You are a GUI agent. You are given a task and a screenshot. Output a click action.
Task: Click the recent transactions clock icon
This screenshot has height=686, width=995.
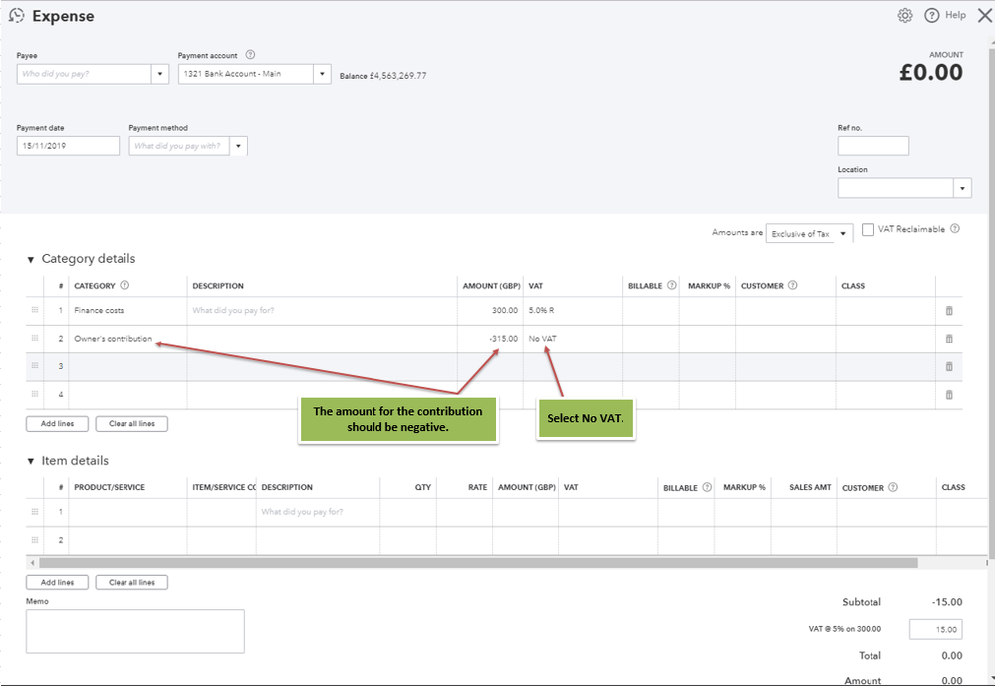click(x=16, y=16)
